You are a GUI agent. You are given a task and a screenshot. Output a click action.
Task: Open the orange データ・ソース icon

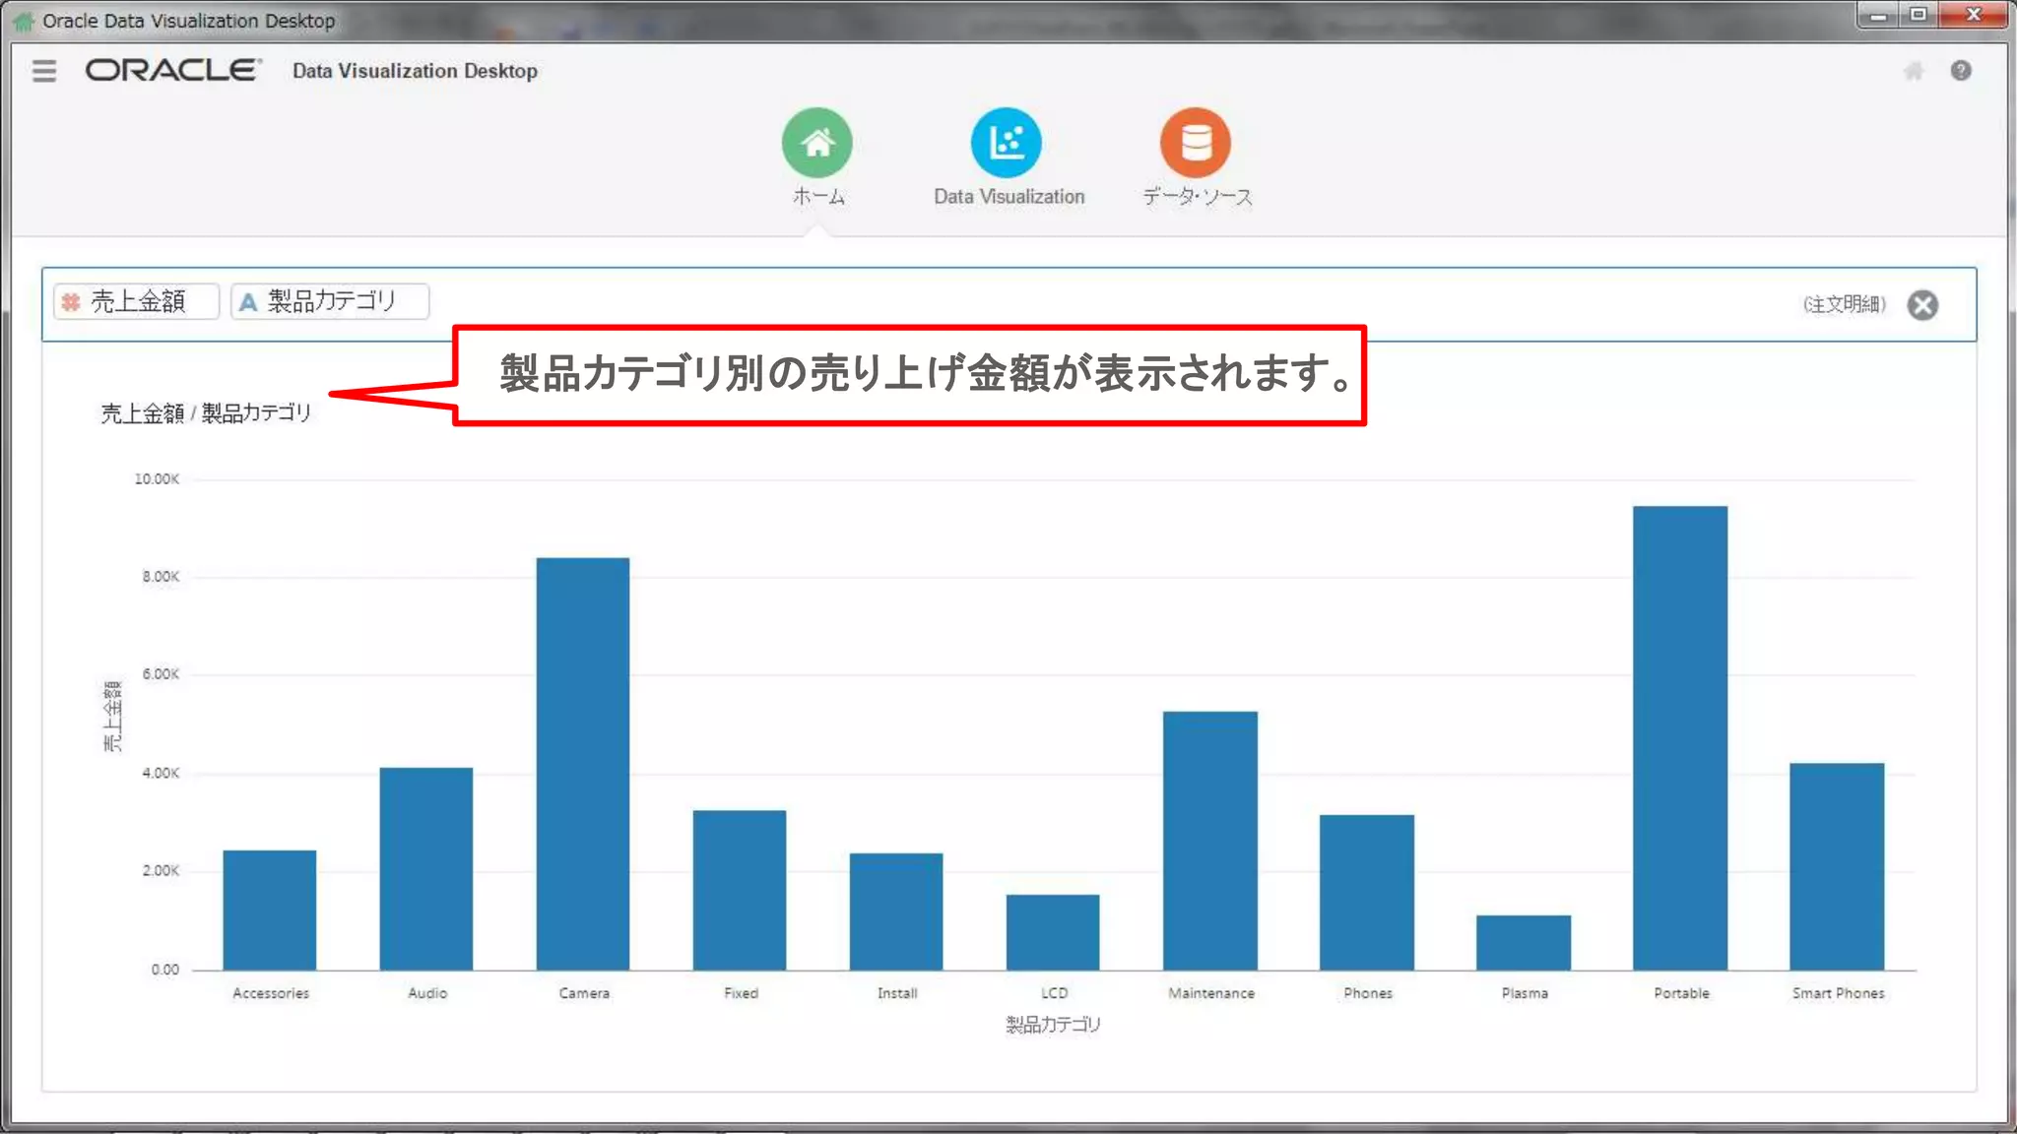point(1196,143)
